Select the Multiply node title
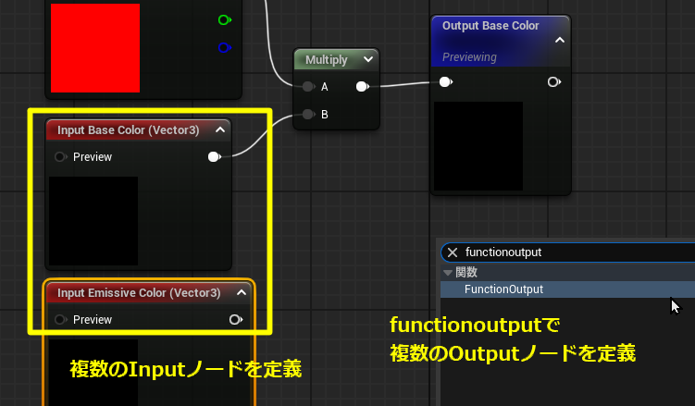 (327, 60)
